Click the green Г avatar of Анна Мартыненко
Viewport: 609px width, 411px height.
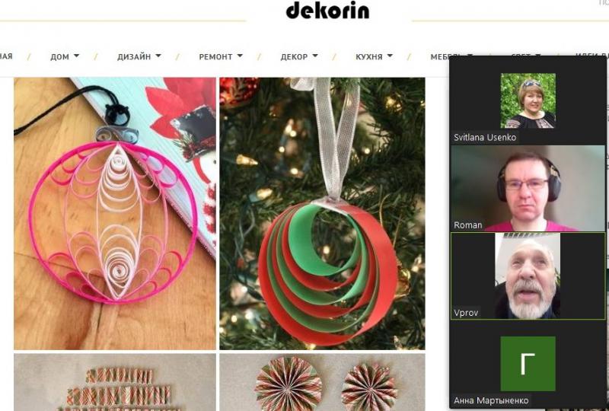pyautogui.click(x=528, y=364)
